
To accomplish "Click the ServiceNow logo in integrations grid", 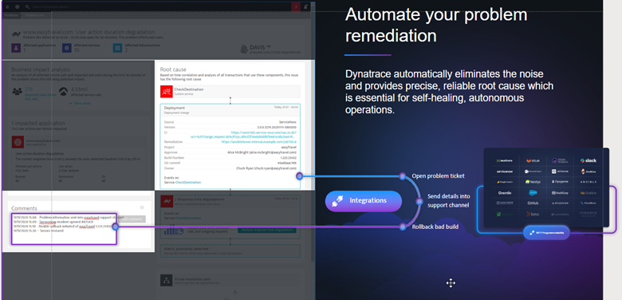I will tap(505, 172).
